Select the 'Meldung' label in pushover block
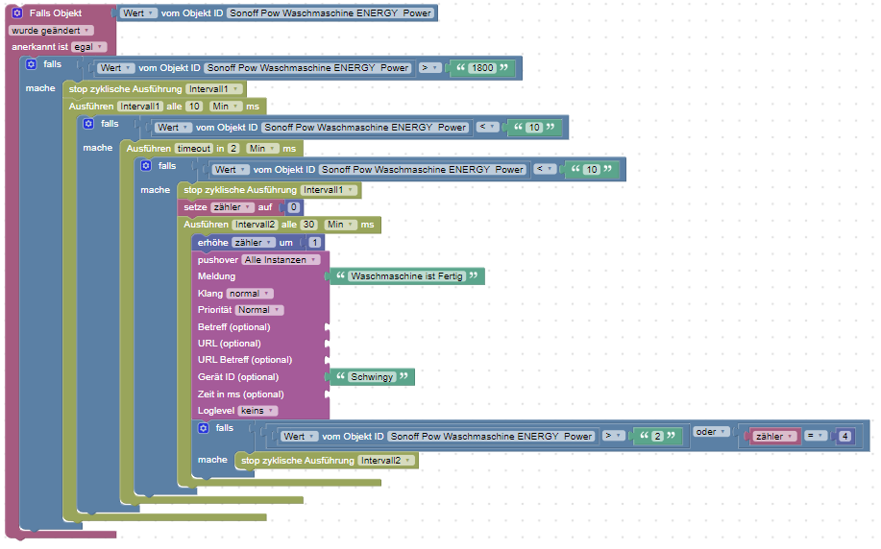 [216, 275]
